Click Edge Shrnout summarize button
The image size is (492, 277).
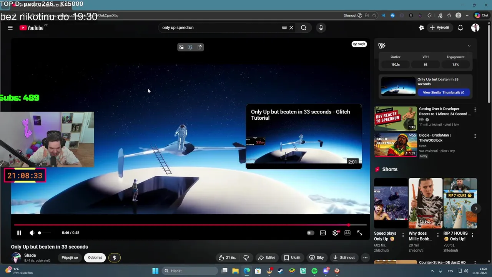(352, 15)
